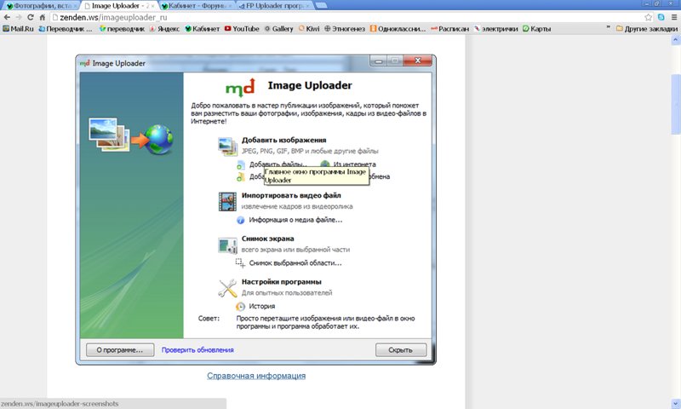This screenshot has height=409, width=681.
Task: Click the page vertical scrollbar thumb
Action: (x=676, y=104)
